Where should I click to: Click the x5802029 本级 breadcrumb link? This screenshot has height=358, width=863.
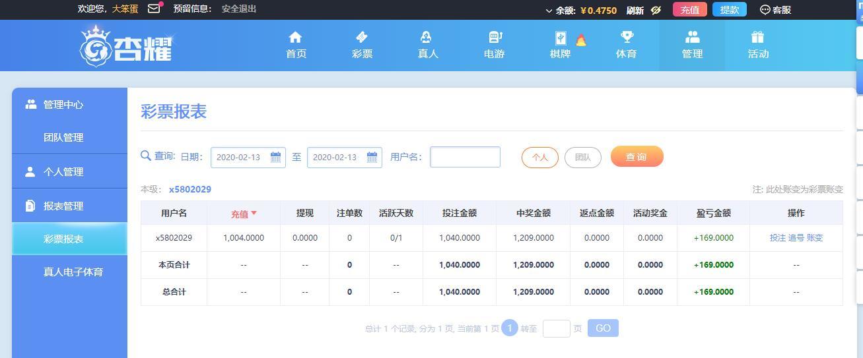pos(190,189)
